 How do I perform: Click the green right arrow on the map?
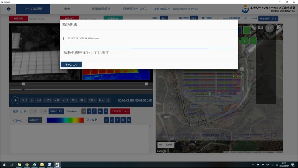point(253,40)
